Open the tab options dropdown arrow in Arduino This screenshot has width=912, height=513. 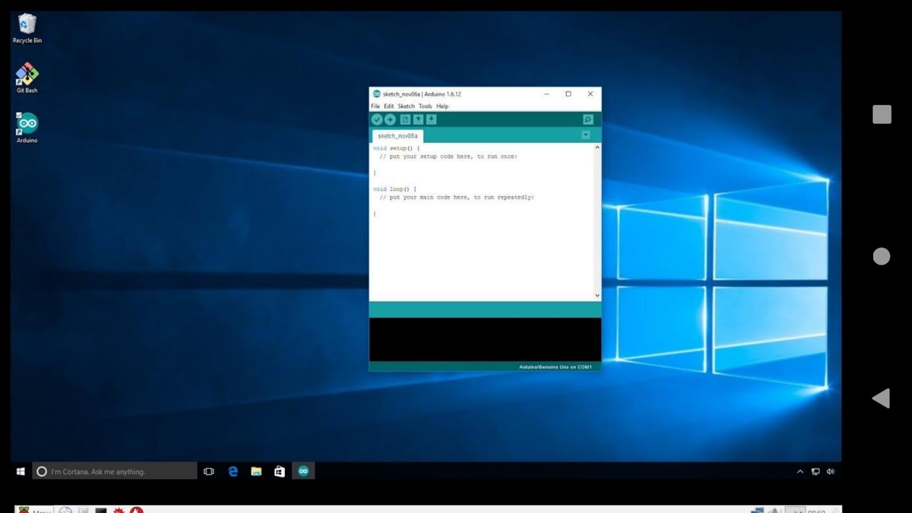[586, 135]
